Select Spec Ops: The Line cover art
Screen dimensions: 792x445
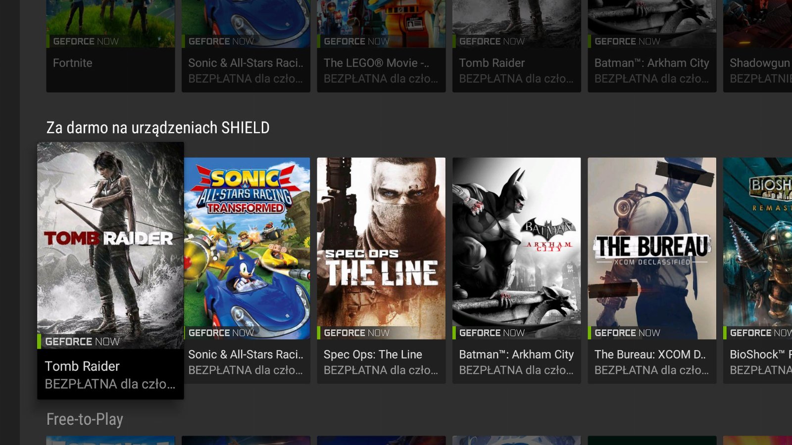click(381, 248)
